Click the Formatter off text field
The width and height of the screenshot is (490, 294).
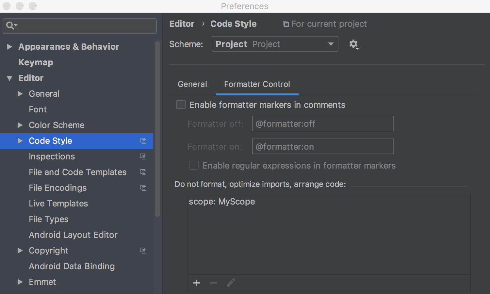323,123
